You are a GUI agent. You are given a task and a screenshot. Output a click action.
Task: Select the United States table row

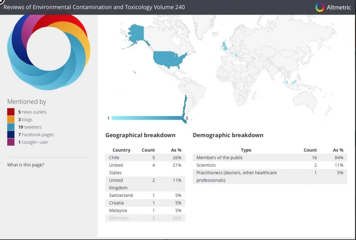145,169
